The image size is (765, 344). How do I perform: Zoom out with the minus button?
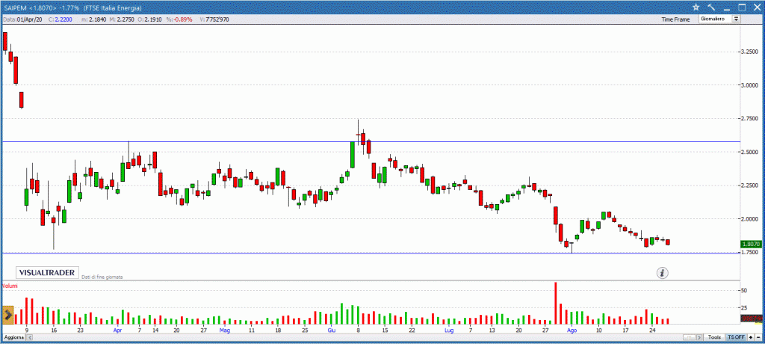pos(758,338)
